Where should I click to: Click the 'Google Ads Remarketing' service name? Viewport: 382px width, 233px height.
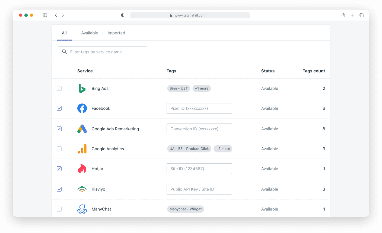click(x=115, y=129)
